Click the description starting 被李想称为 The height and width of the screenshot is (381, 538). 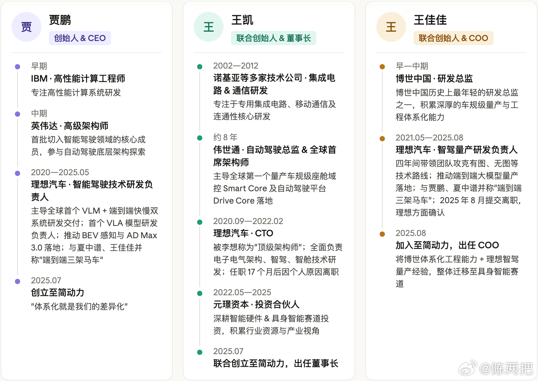[x=278, y=259]
